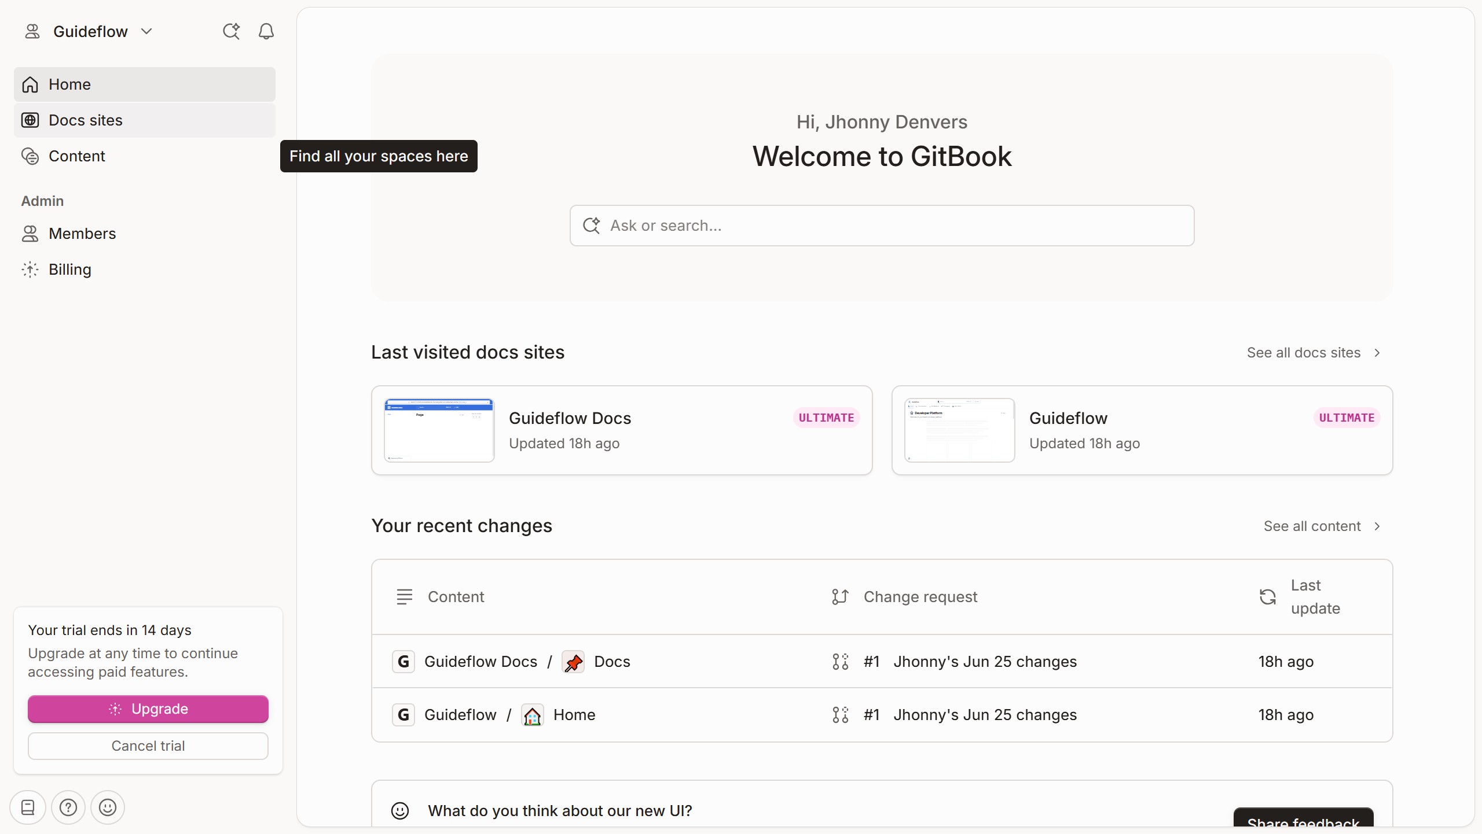Open Jhonny's Jun 25 changes for Guideflow Home
This screenshot has height=834, width=1482.
985,715
